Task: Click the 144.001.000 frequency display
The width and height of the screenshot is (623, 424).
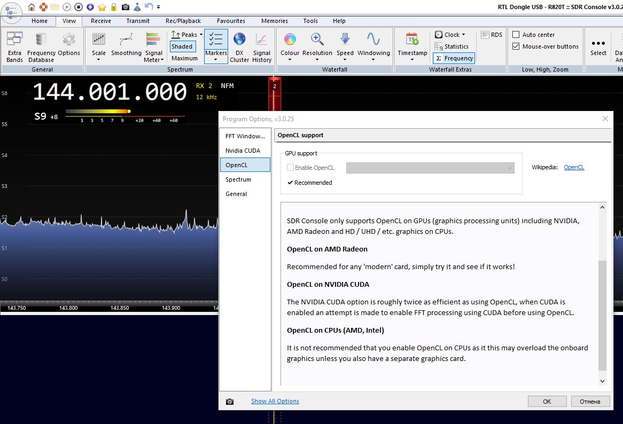Action: tap(110, 92)
